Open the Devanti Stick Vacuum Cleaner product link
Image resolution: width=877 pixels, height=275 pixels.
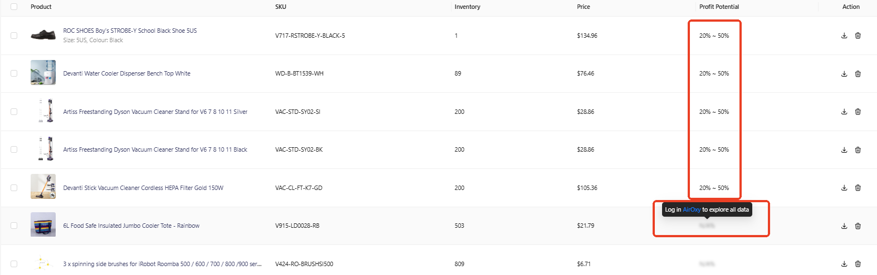pyautogui.click(x=143, y=188)
